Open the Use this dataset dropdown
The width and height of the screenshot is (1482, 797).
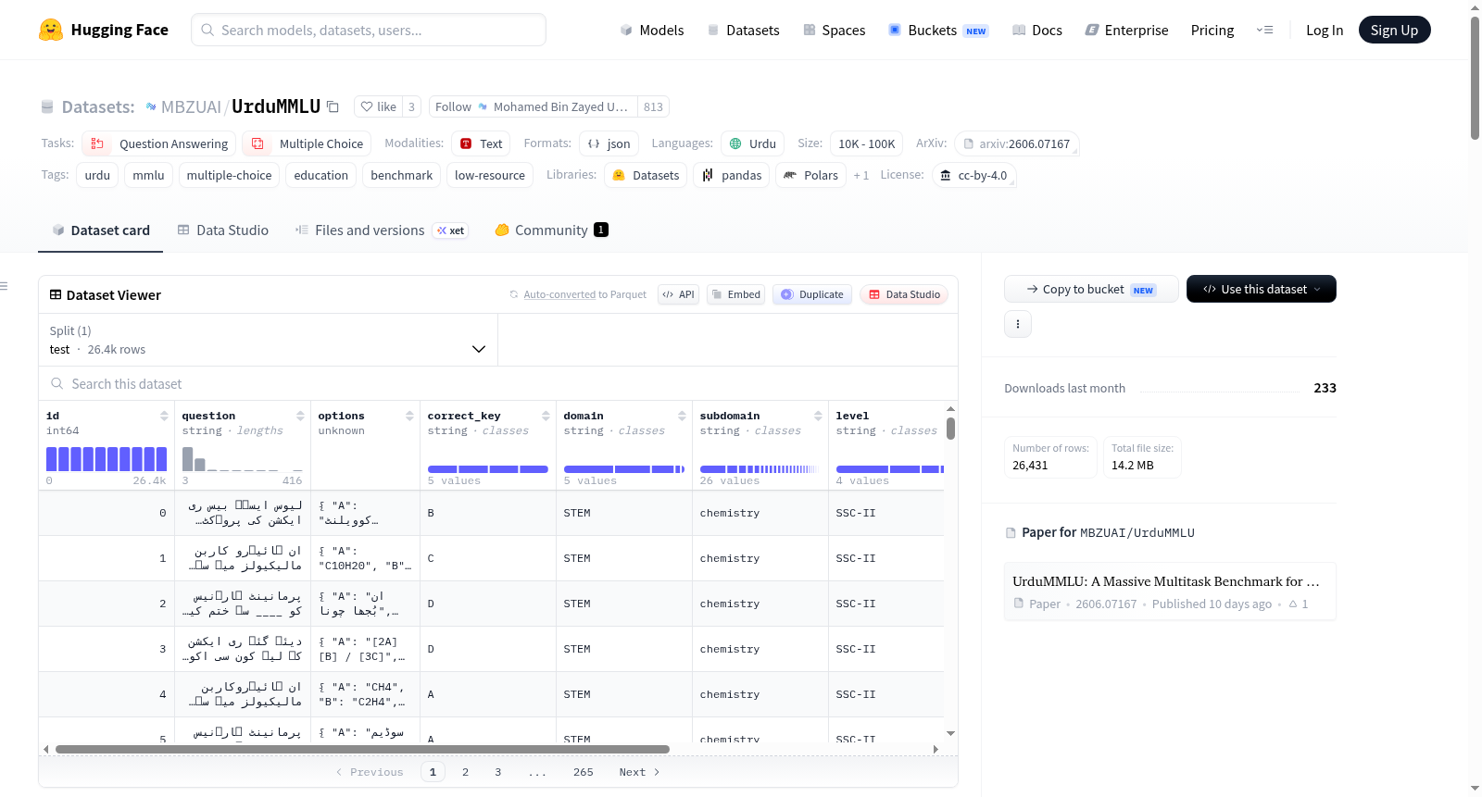[1262, 289]
